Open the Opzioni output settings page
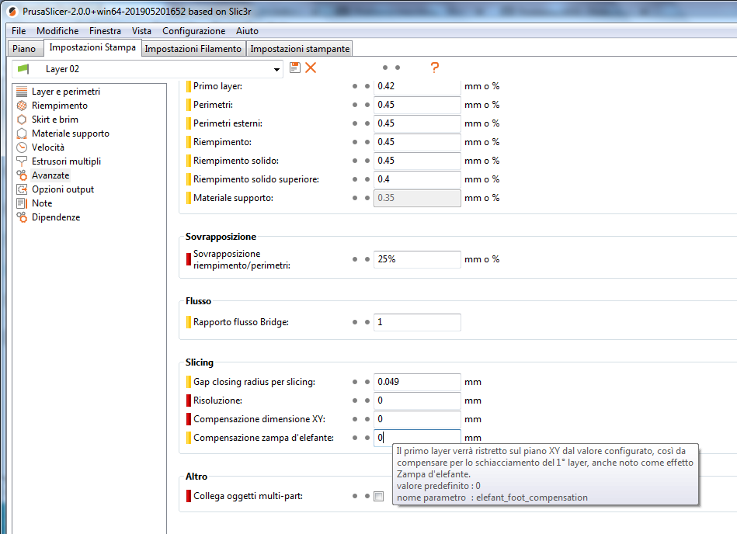 [62, 189]
